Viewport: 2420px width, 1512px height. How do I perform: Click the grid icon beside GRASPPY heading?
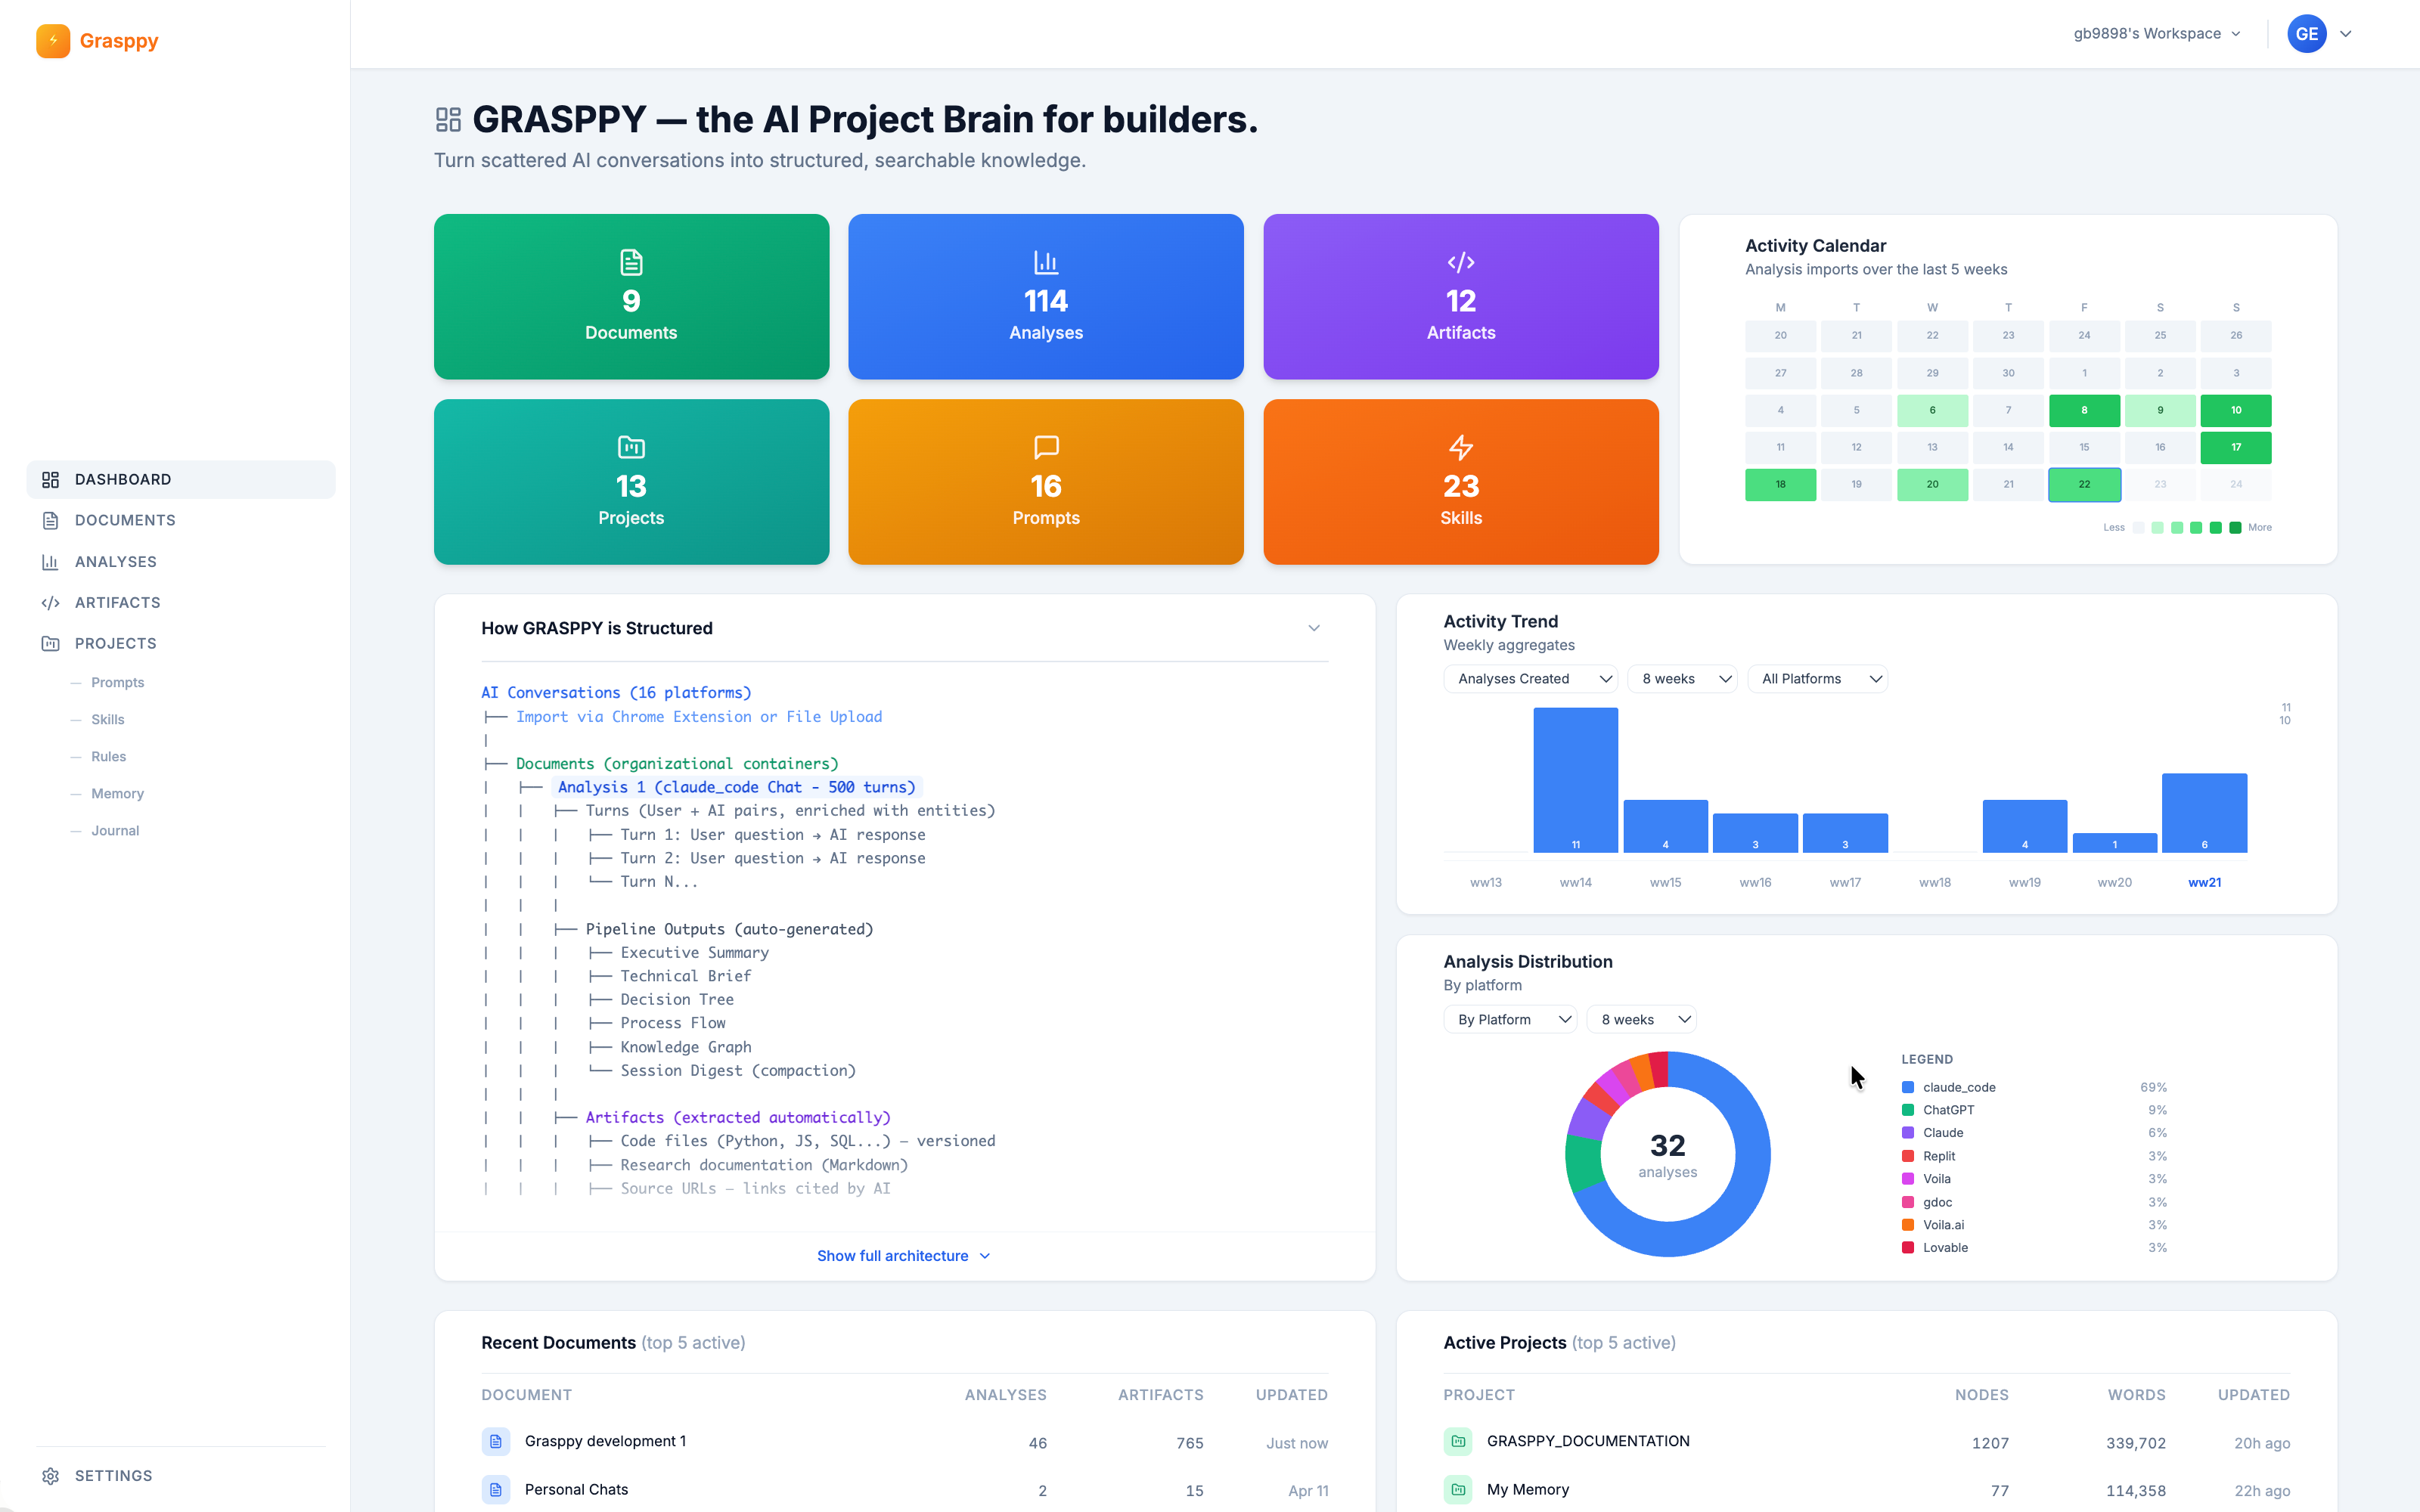[448, 120]
